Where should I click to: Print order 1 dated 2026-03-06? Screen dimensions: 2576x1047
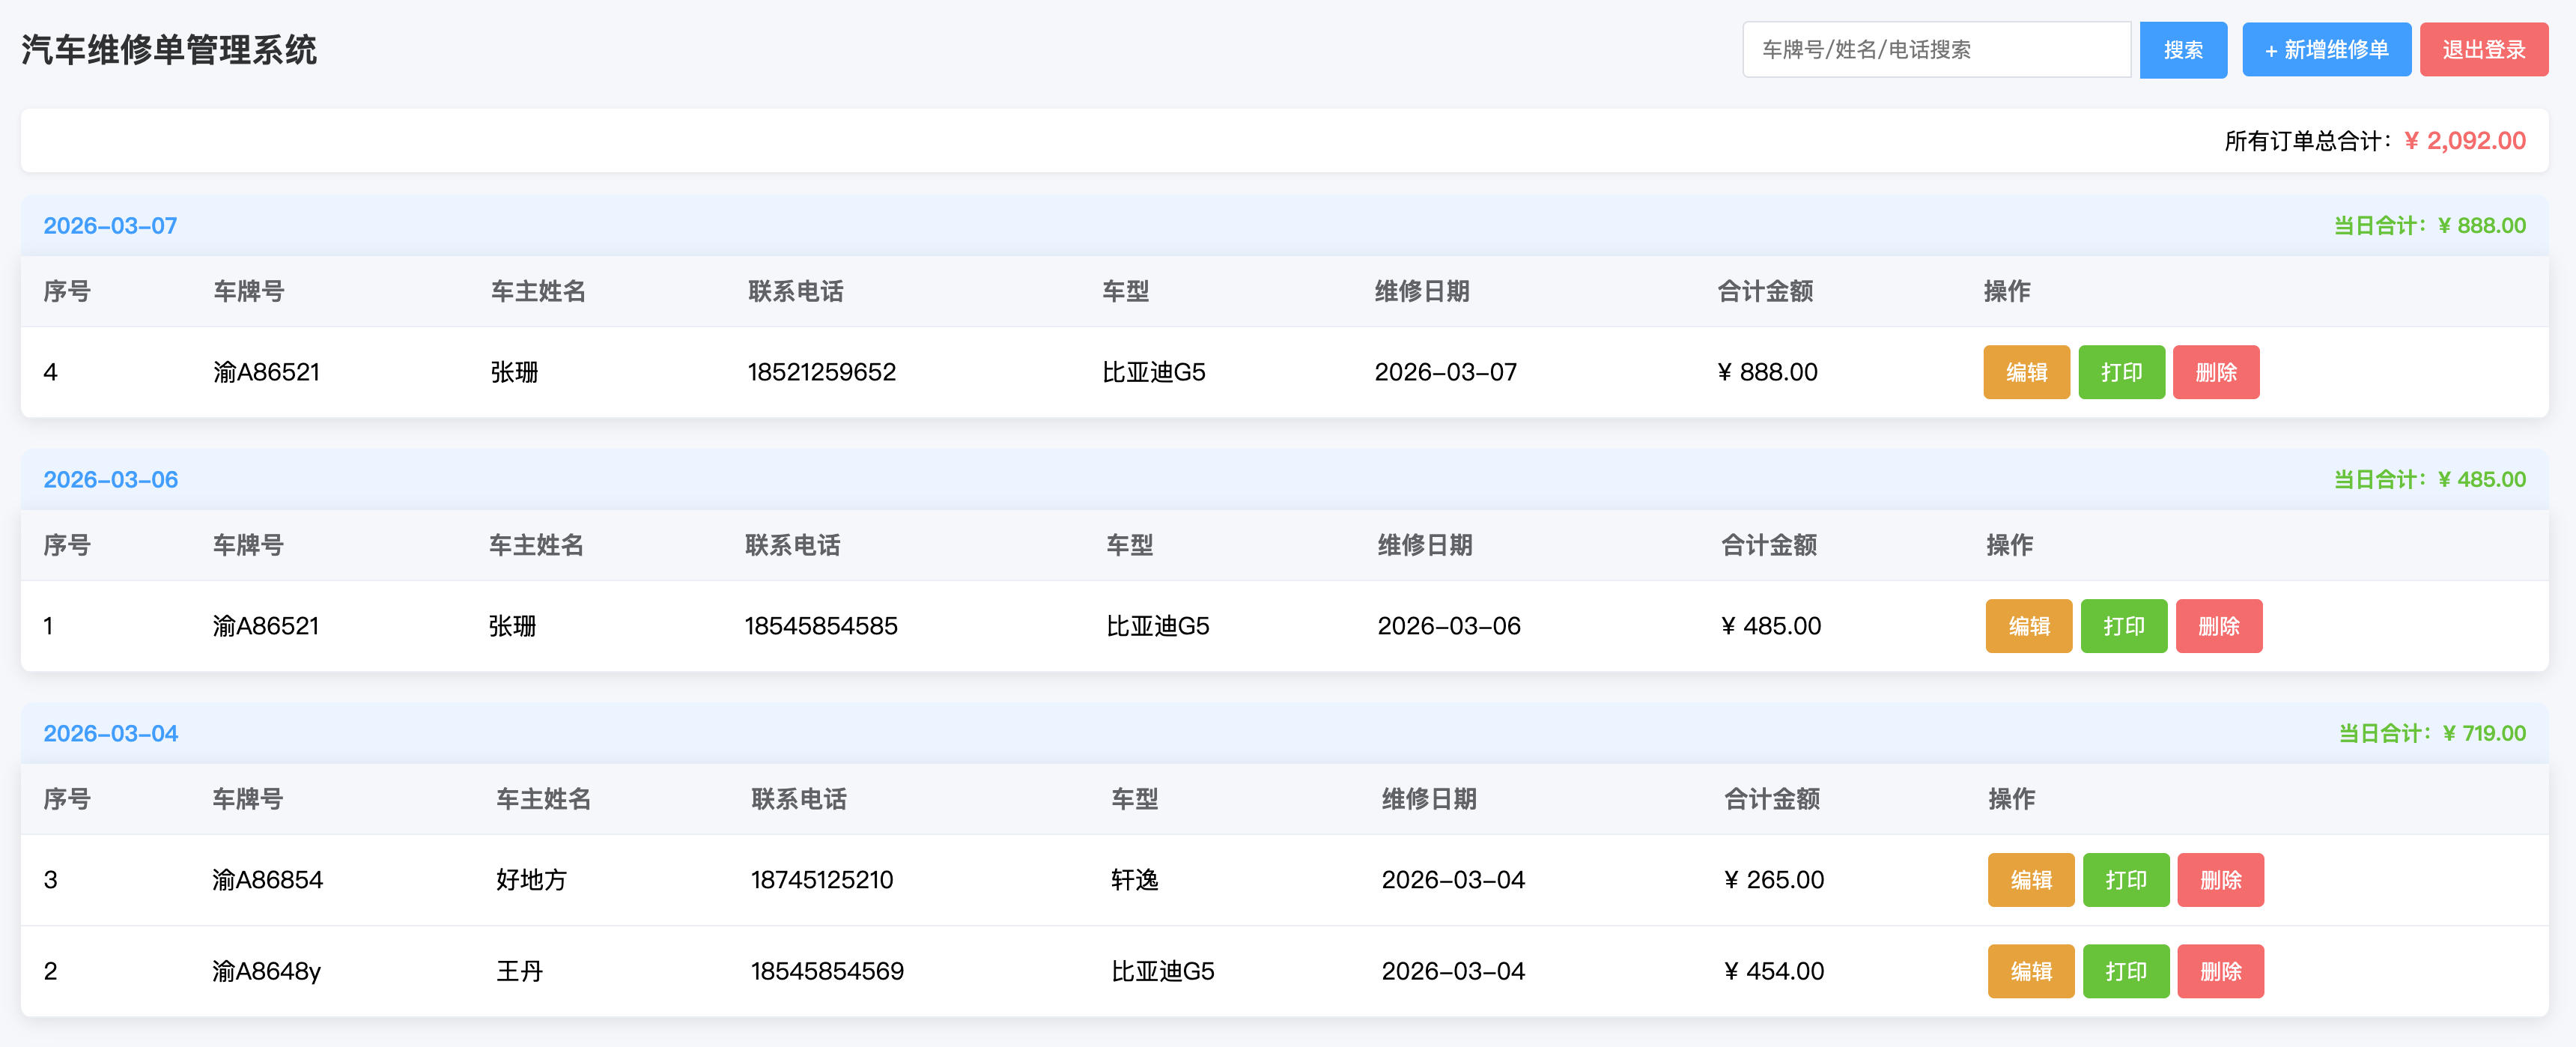point(2124,626)
